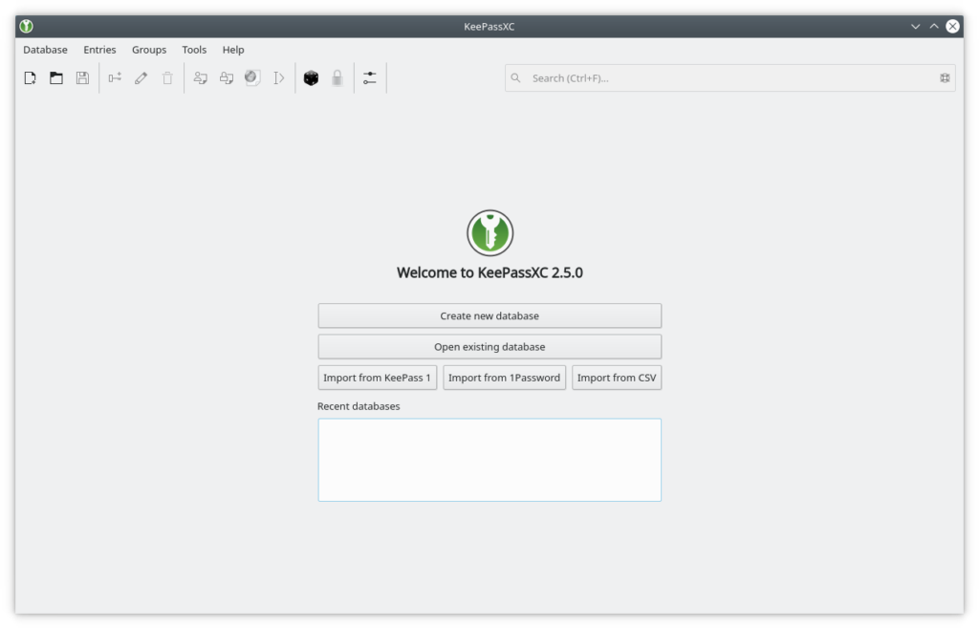Open the Tools menu
The image size is (979, 629).
point(194,50)
